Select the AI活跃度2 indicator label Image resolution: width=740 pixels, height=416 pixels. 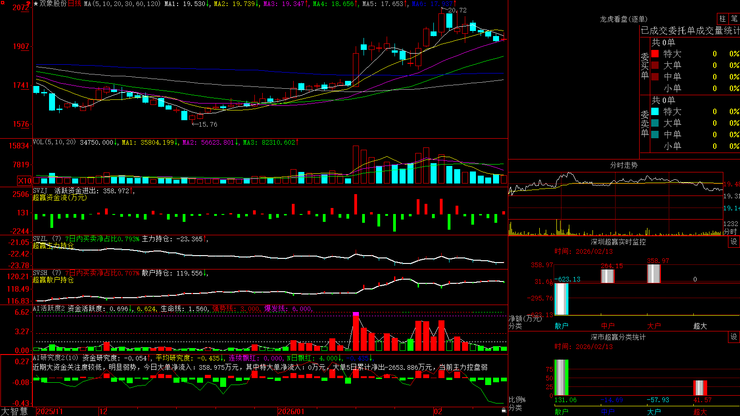click(49, 308)
